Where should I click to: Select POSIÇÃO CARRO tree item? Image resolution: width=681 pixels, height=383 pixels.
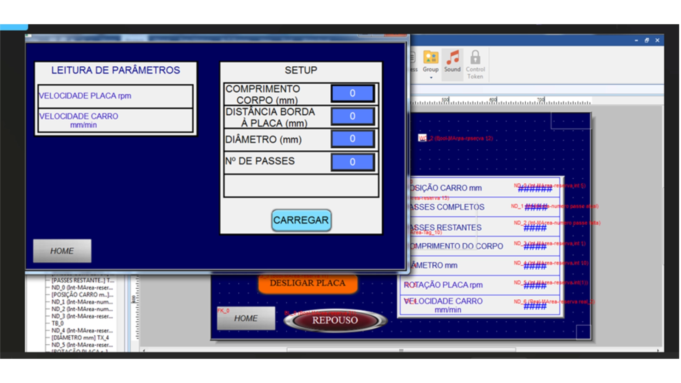(x=82, y=295)
